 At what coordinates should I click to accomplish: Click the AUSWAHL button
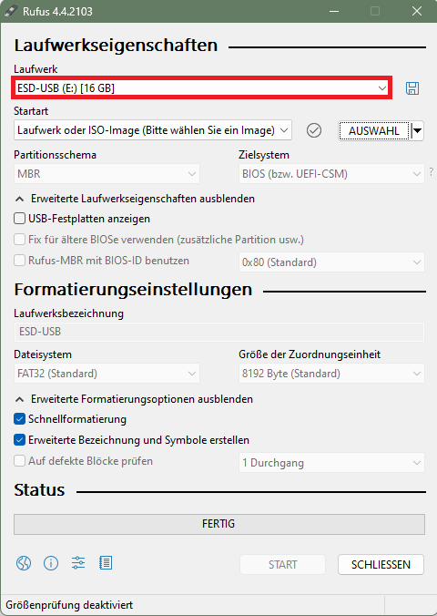374,131
